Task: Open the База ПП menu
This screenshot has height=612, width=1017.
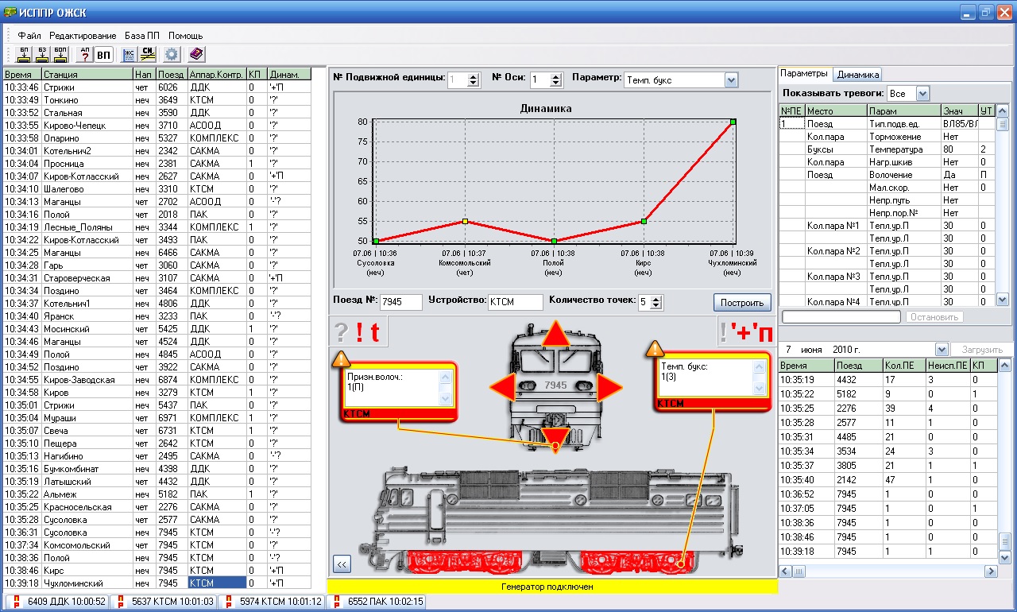Action: click(x=141, y=36)
